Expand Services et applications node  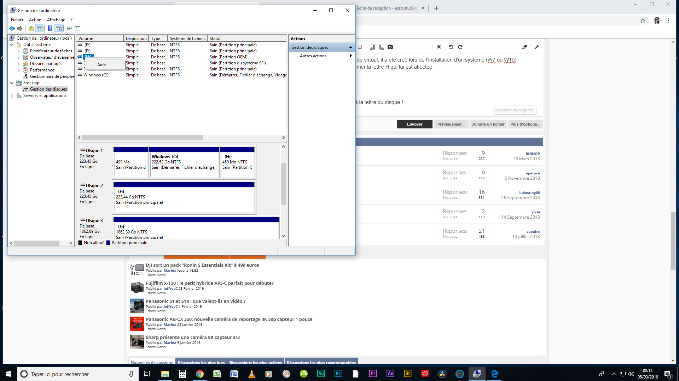pos(12,96)
